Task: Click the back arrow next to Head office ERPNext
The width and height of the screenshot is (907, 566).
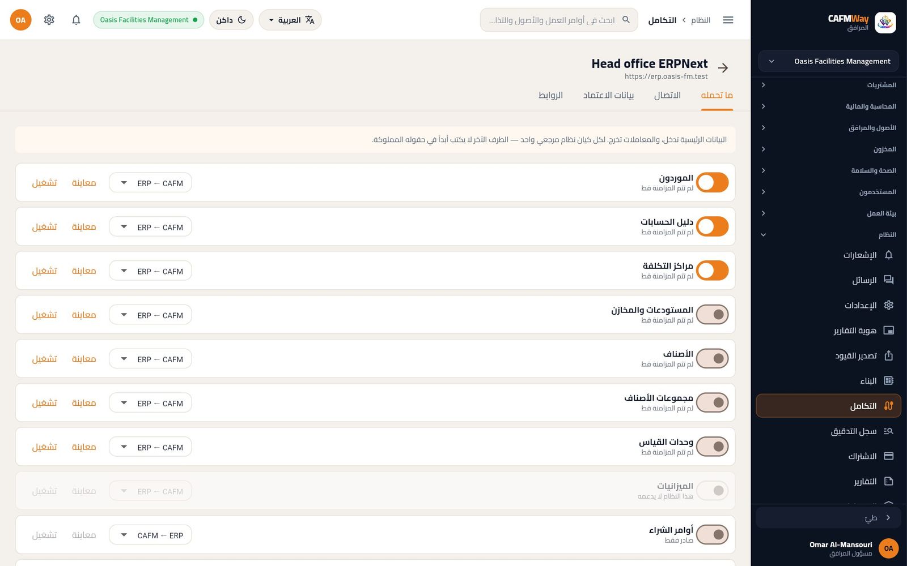Action: click(x=723, y=68)
